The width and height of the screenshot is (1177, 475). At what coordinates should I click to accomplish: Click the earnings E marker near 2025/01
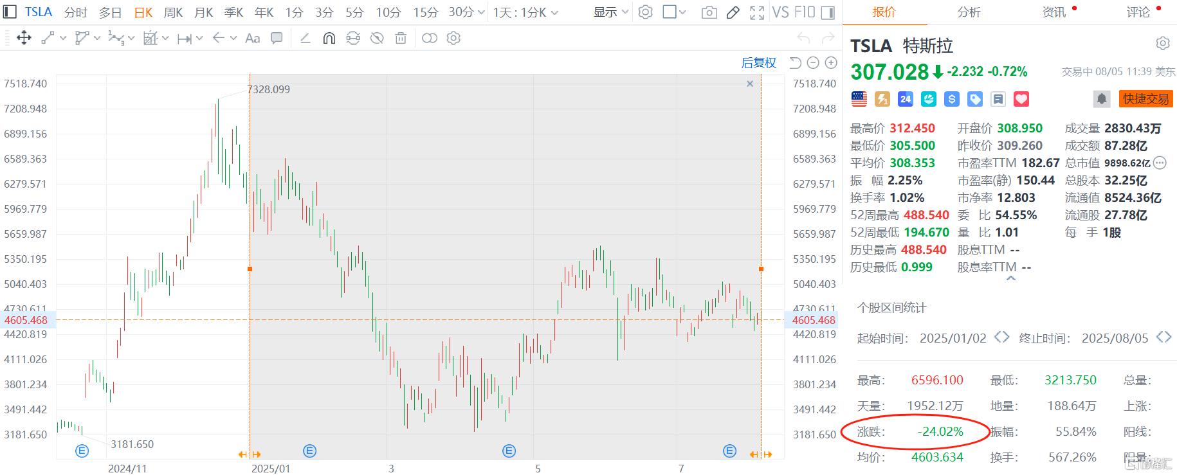[x=310, y=451]
